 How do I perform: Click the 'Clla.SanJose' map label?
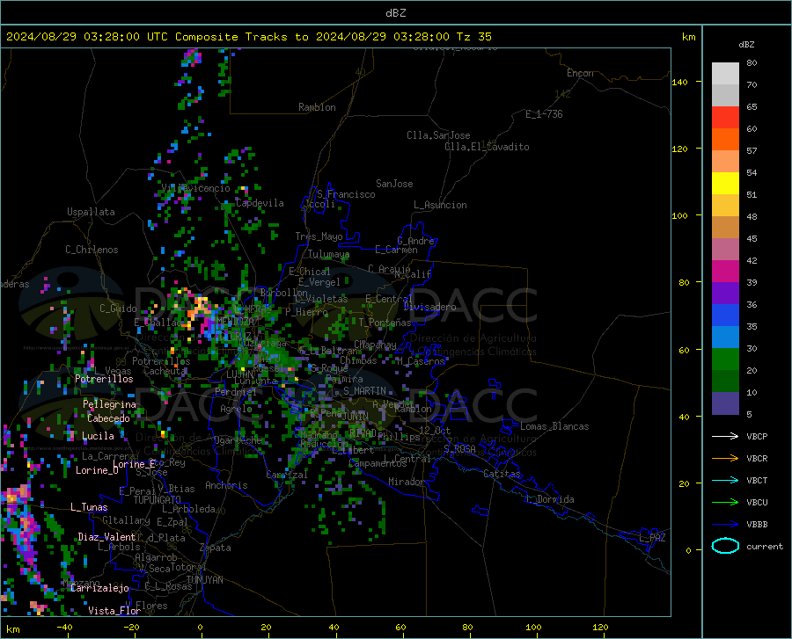[x=438, y=135]
